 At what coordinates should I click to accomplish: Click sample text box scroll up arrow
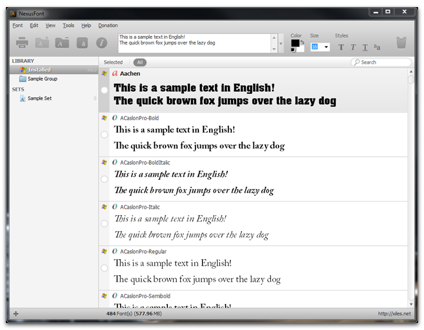274,38
